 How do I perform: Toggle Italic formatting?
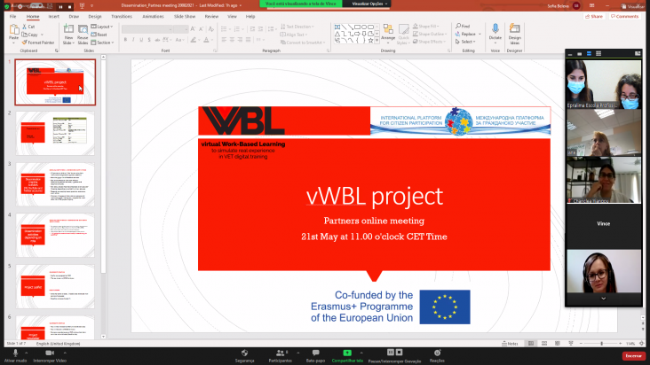pos(133,40)
